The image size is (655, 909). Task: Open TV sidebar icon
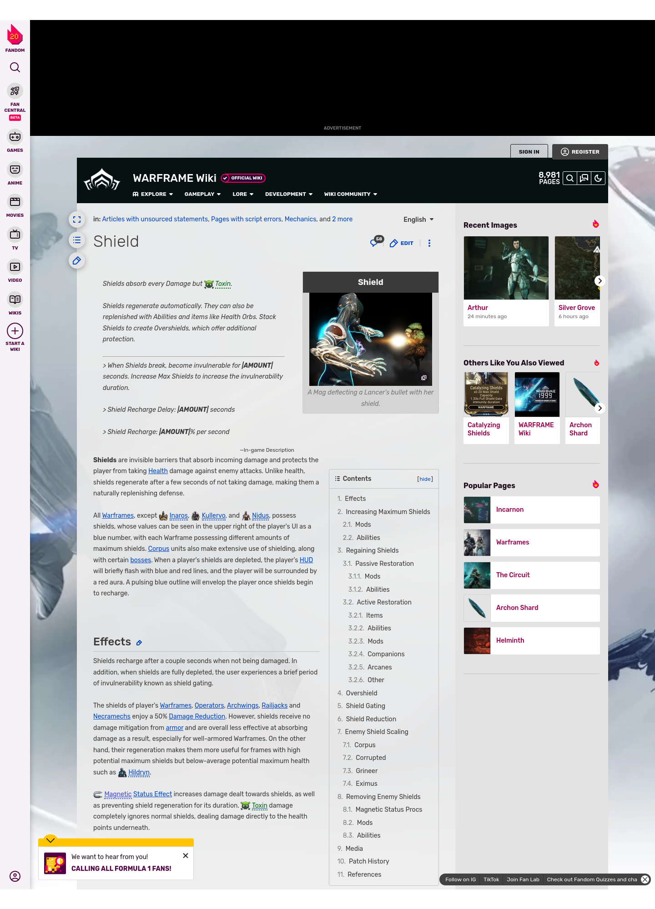[15, 235]
